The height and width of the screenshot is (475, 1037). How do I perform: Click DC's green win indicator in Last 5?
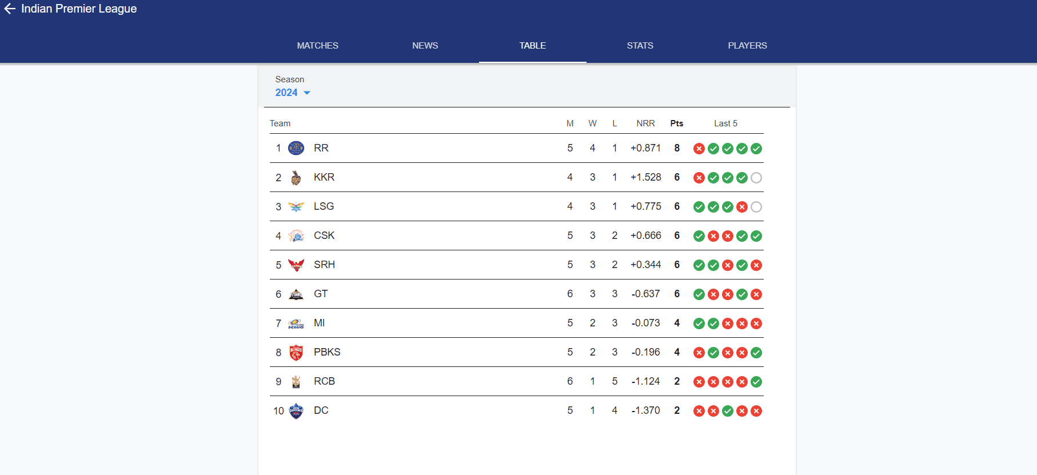728,411
